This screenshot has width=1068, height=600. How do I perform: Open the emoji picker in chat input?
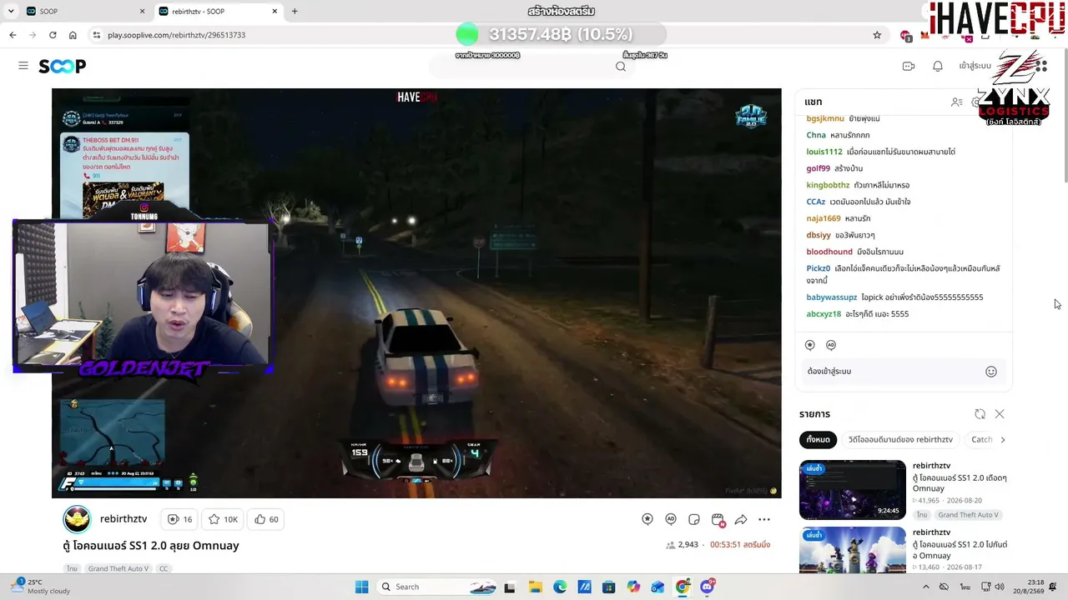(x=991, y=372)
